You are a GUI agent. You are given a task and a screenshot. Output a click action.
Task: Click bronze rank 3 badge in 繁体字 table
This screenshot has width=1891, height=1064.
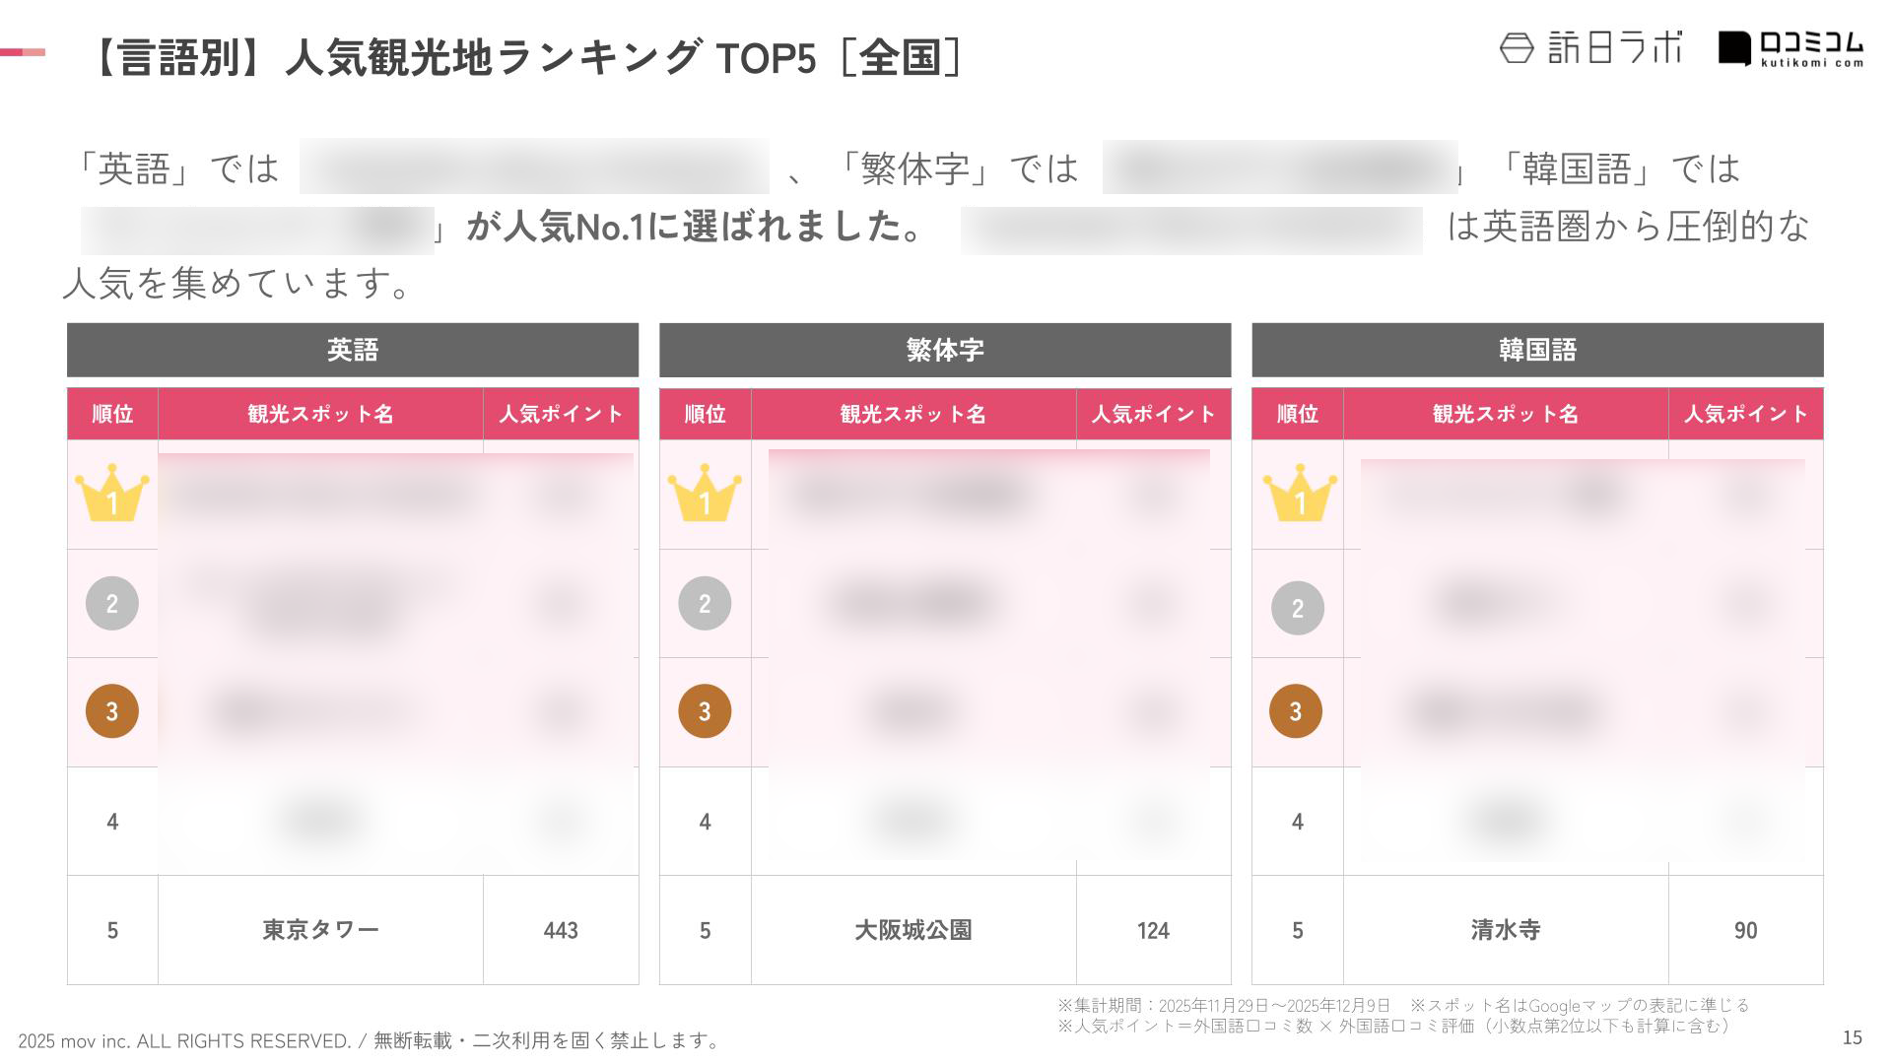tap(705, 710)
